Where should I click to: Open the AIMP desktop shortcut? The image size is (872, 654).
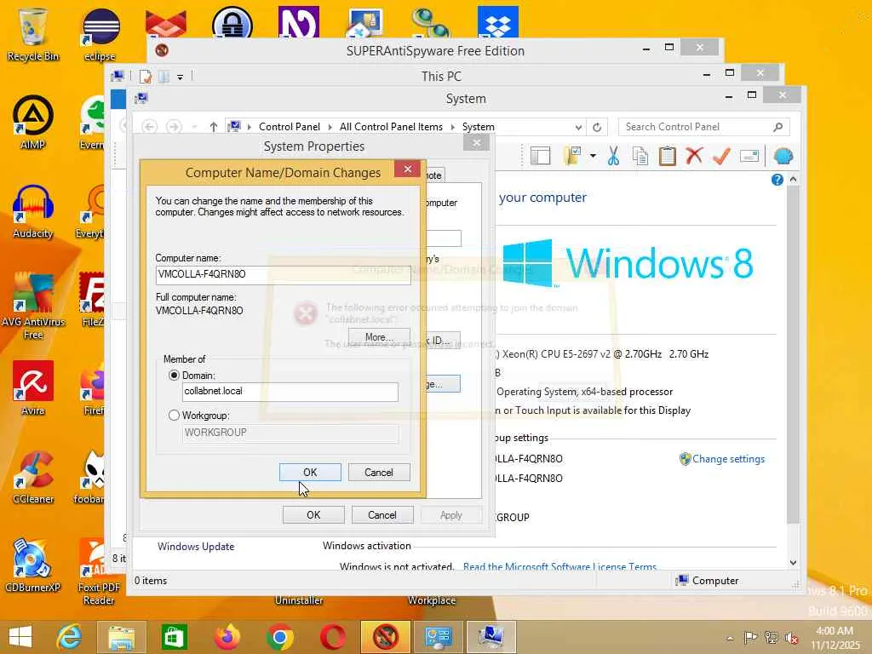coord(33,123)
